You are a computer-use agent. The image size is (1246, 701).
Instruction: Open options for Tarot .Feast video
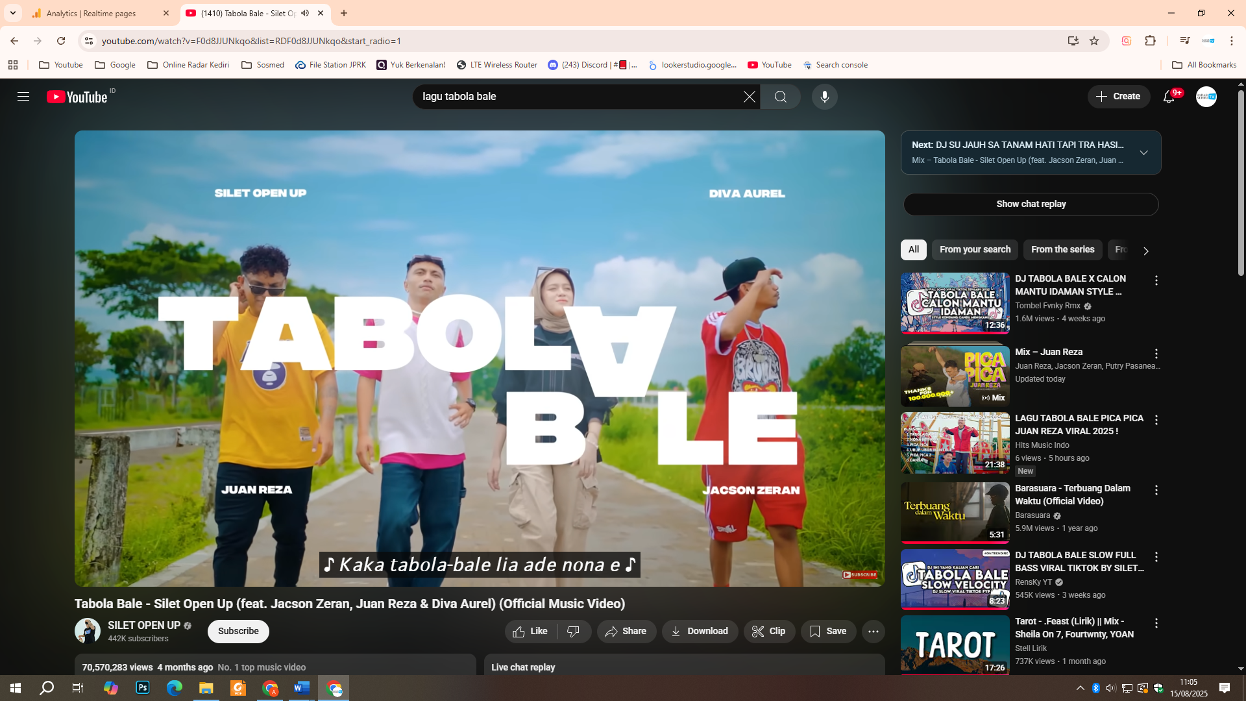1156,623
